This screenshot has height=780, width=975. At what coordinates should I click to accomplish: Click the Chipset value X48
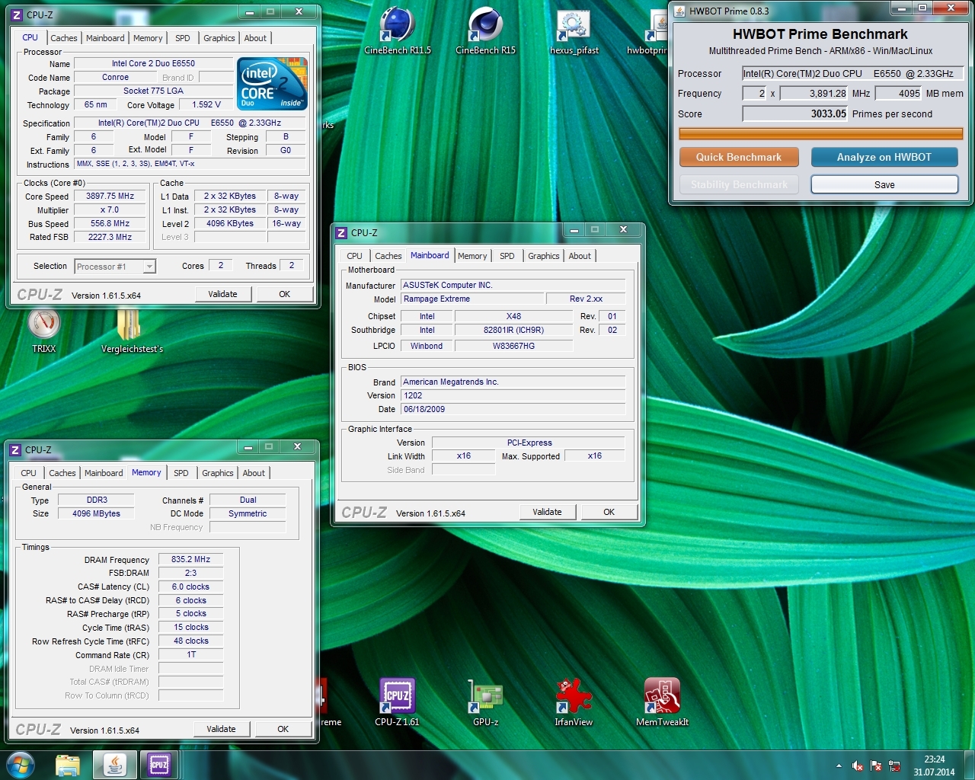pyautogui.click(x=513, y=317)
